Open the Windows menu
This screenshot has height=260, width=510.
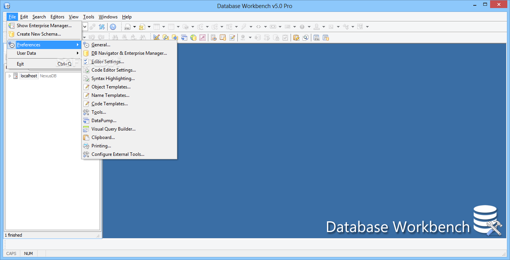(108, 17)
